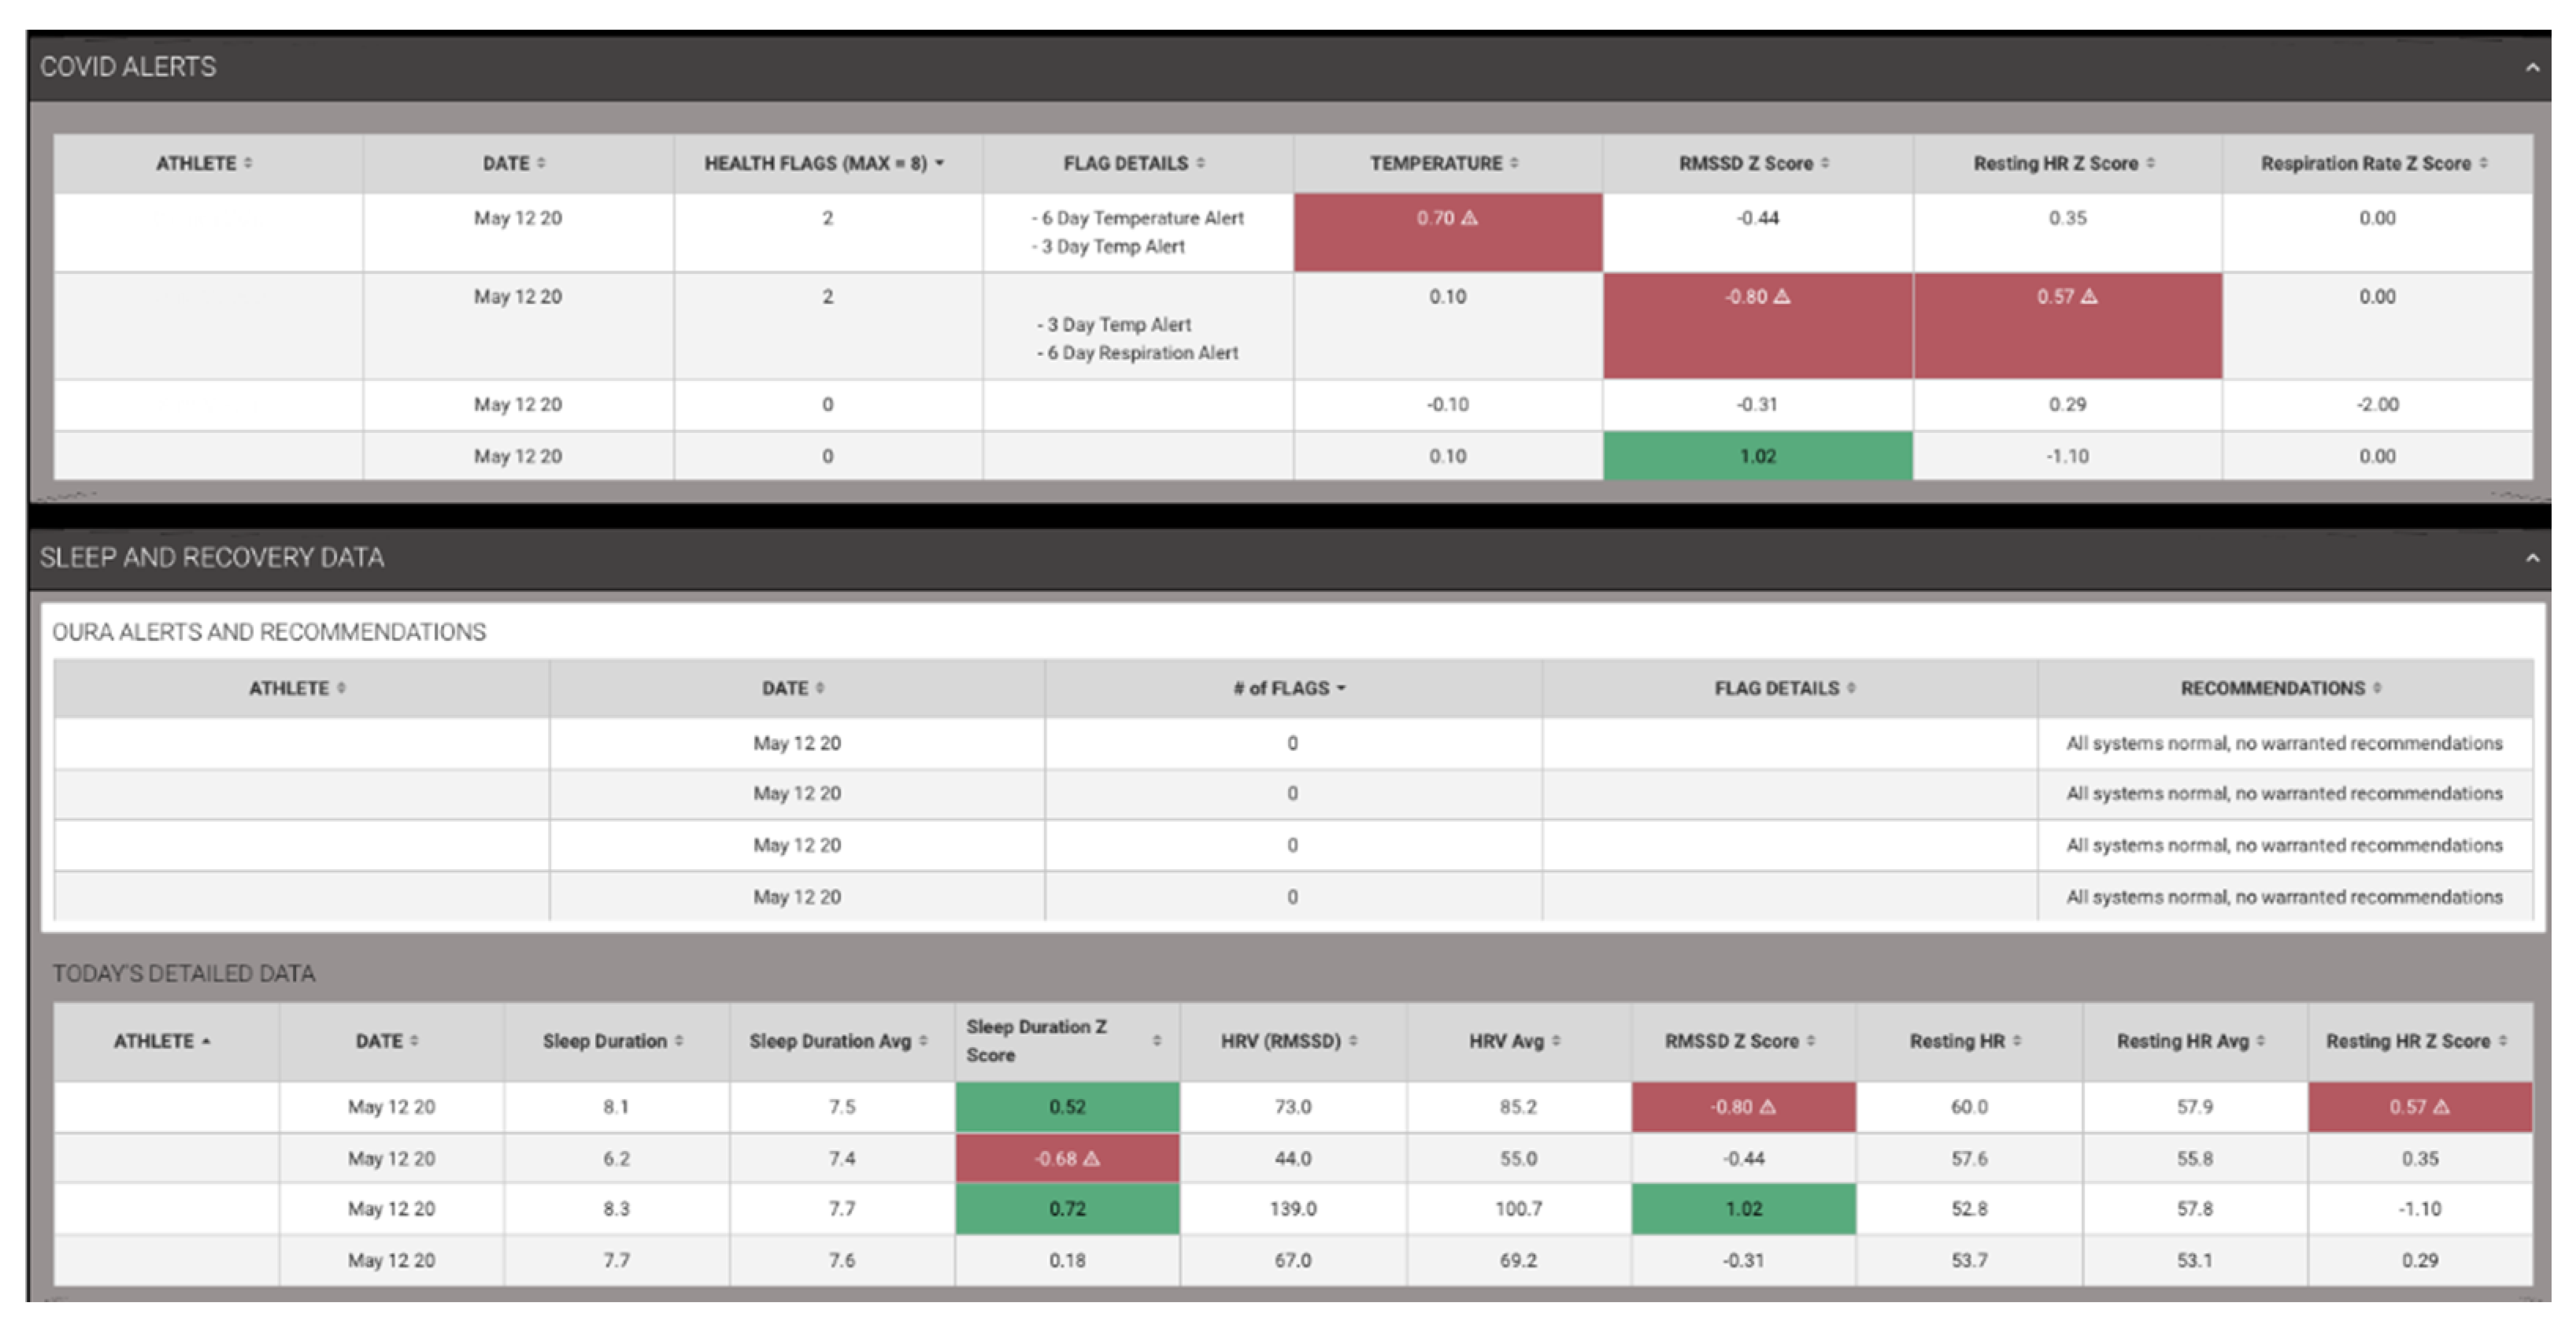Collapse the SLEEP AND RECOVERY DATA panel
This screenshot has height=1332, width=2576.
2531,557
